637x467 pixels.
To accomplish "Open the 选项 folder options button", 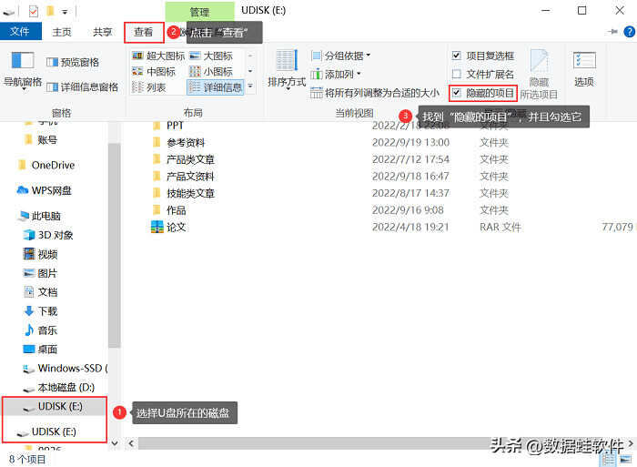I will (x=584, y=69).
